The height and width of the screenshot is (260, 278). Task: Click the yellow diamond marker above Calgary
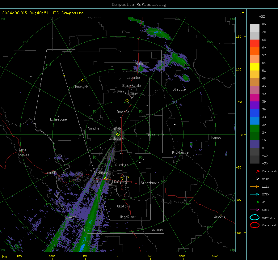pos(122,178)
